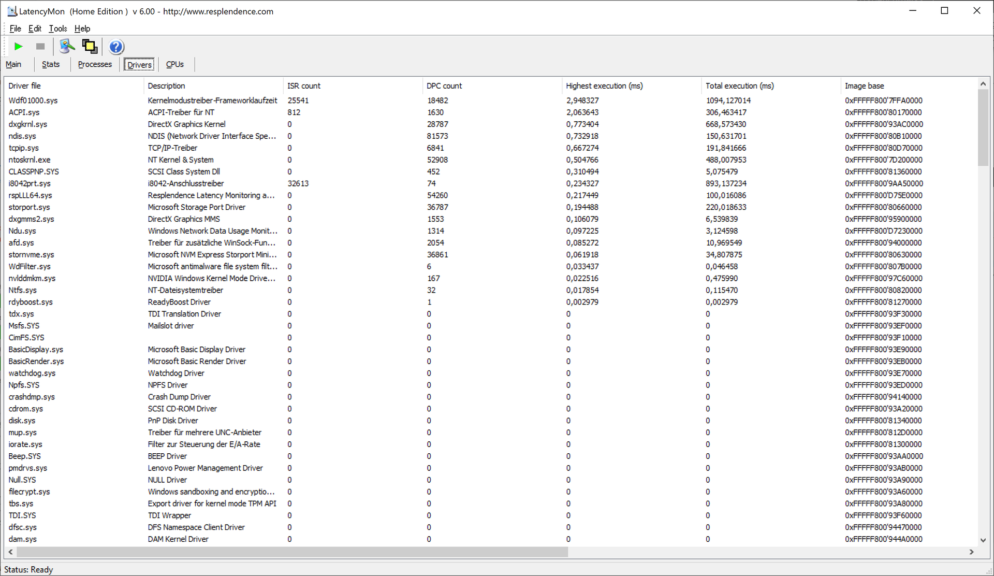Screen dimensions: 994x576
Task: Open help with the blue question mark icon
Action: point(116,47)
